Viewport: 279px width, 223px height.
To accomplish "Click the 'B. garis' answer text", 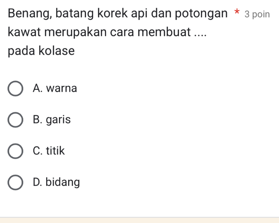I will click(52, 120).
